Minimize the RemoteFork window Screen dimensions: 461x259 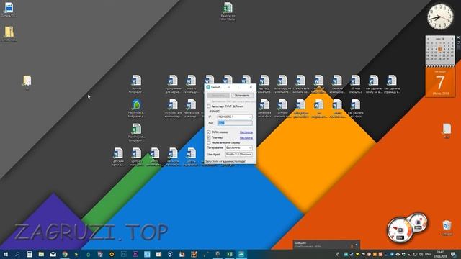[x=229, y=87]
